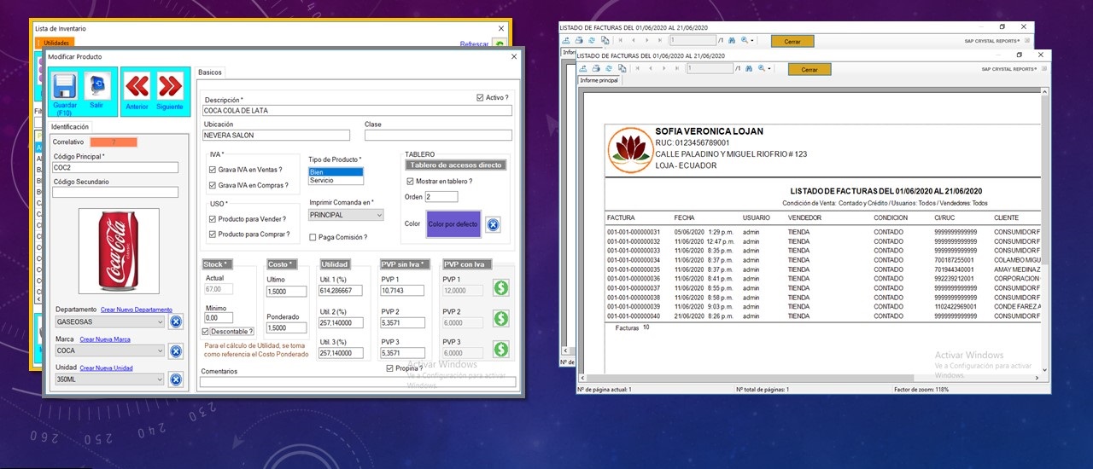Go to previous product with Anterior
This screenshot has width=1093, height=469.
[x=137, y=87]
